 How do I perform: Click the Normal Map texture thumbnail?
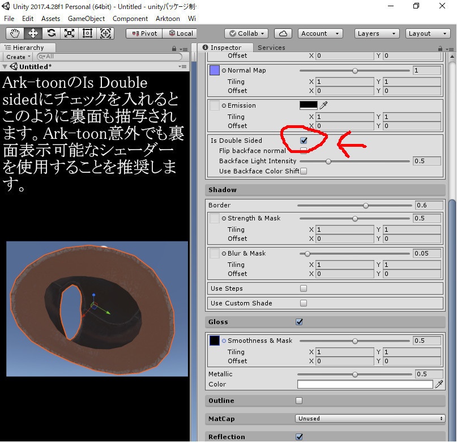click(215, 70)
